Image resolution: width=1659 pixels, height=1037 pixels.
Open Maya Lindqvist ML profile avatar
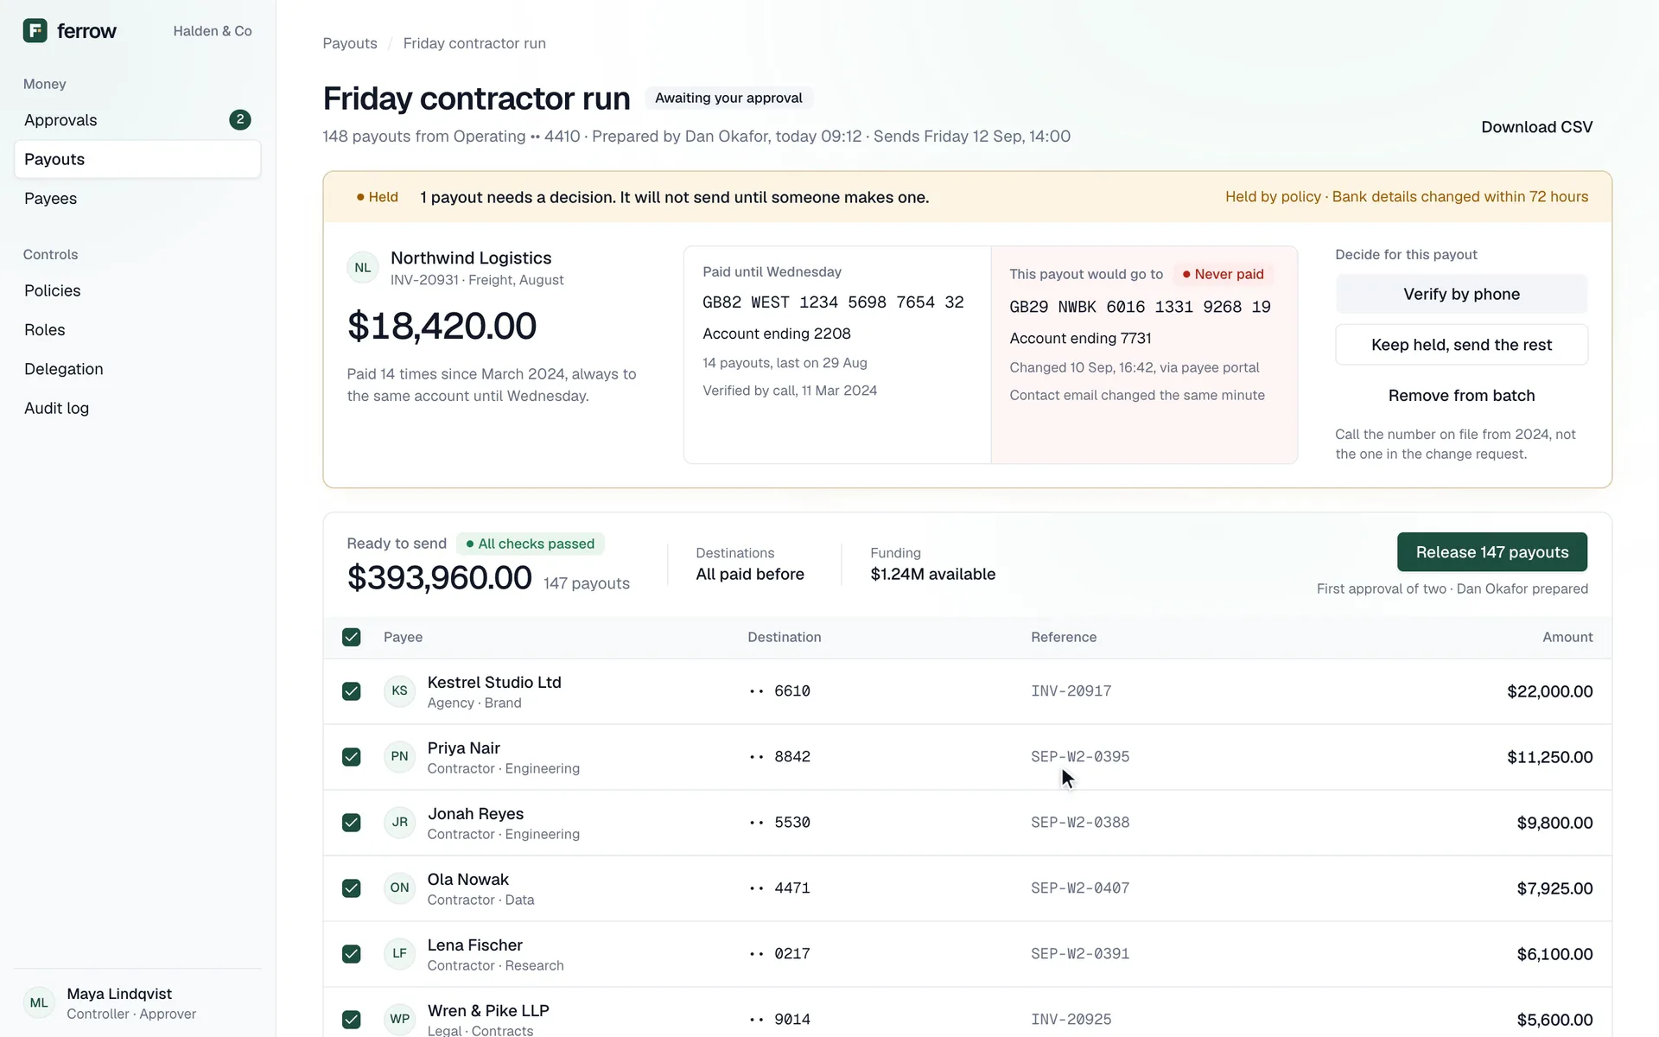point(39,1003)
